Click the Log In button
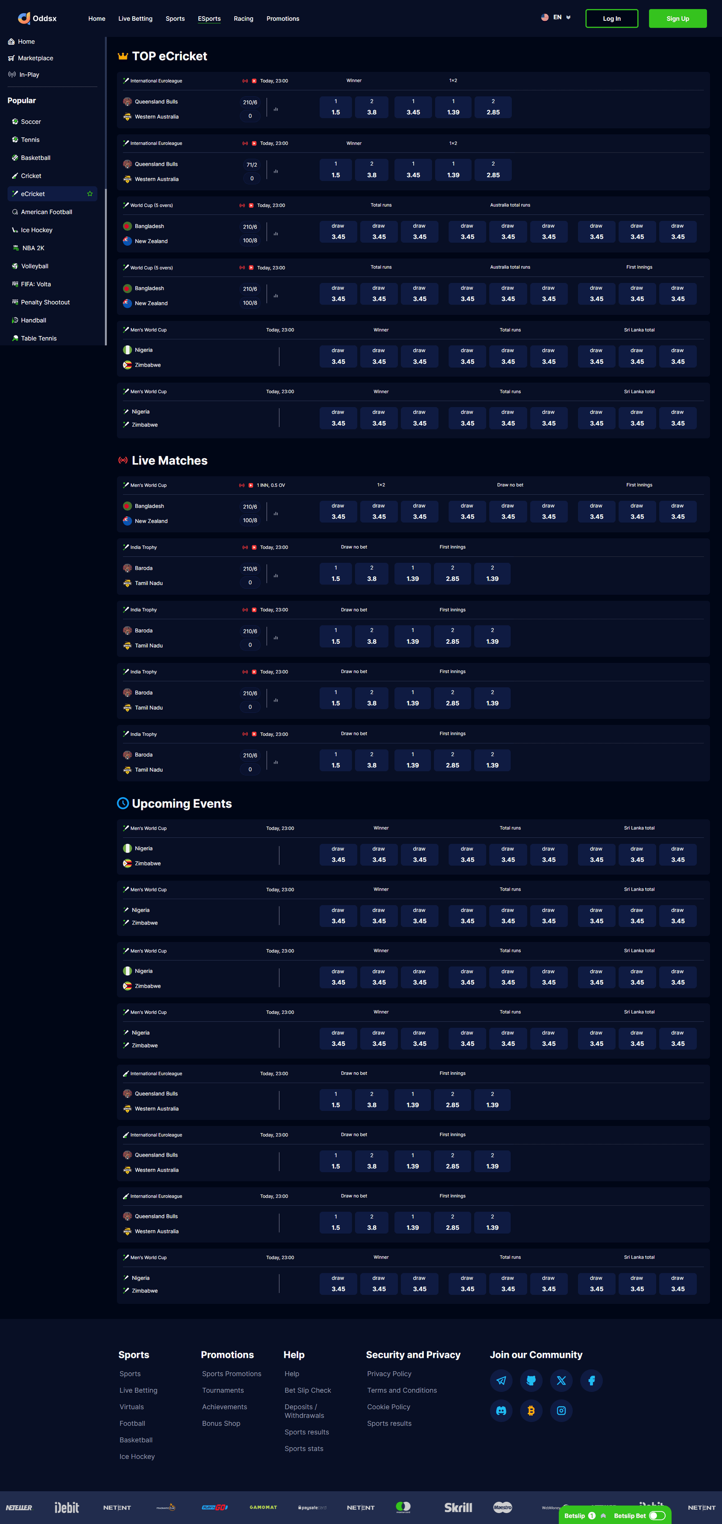The width and height of the screenshot is (722, 1524). click(611, 19)
